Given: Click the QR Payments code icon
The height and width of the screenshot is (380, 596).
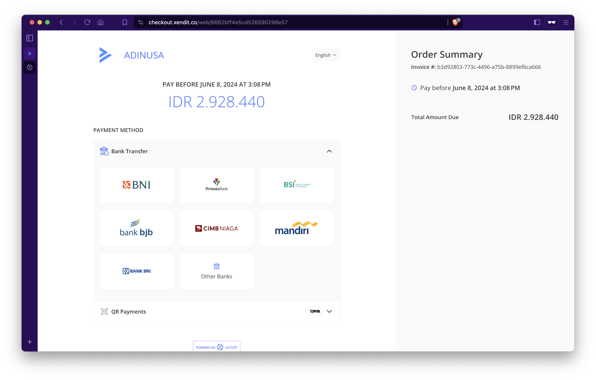Looking at the screenshot, I should tap(104, 312).
